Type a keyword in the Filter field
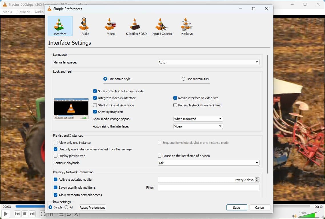The height and width of the screenshot is (219, 325). point(208,187)
